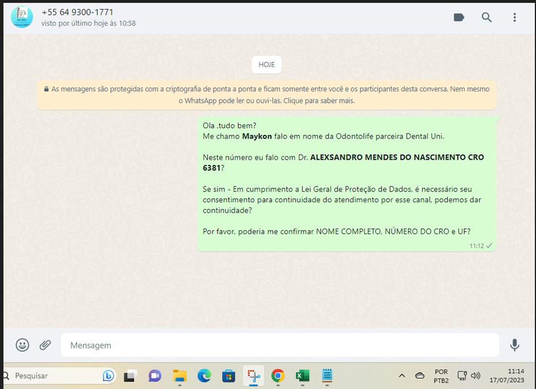Open contact info for +55 64 9300-1771

tap(77, 12)
